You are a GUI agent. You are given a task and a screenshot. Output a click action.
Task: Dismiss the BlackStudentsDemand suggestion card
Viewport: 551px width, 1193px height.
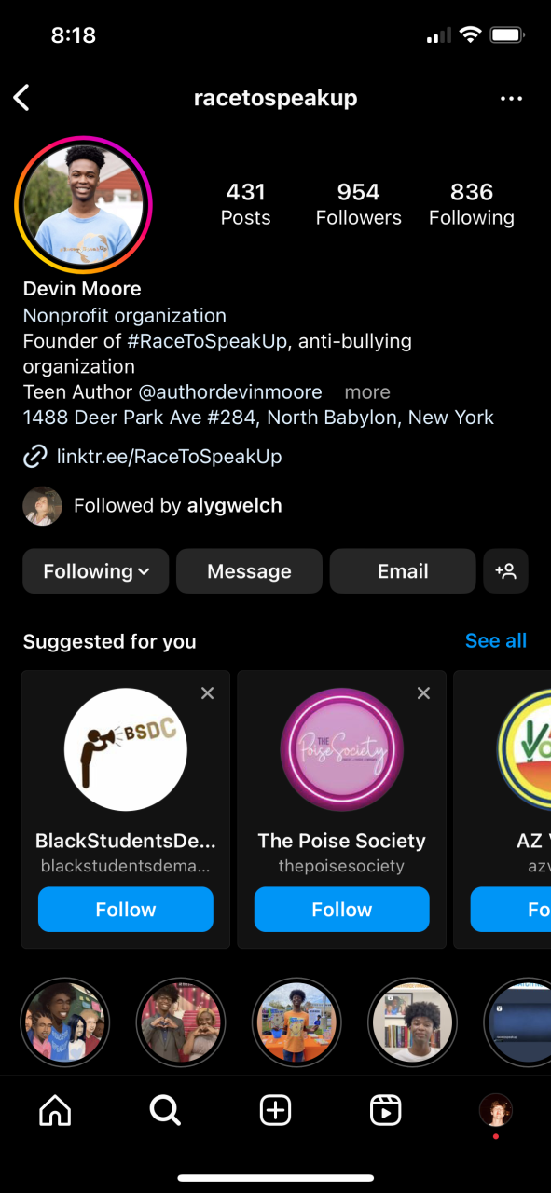click(x=207, y=692)
